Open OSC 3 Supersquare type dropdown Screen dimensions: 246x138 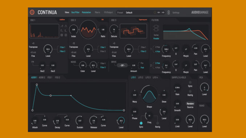143,20
